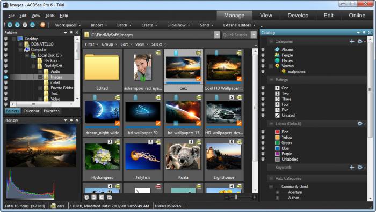Select the install folder in tree
Screen dimensions: 376x212
55,82
